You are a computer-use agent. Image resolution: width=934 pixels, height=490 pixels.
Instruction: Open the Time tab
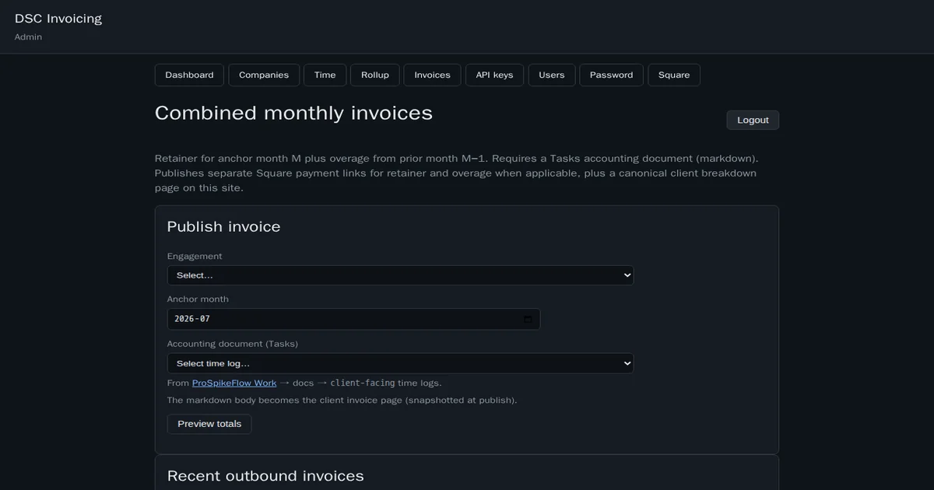[x=325, y=75]
